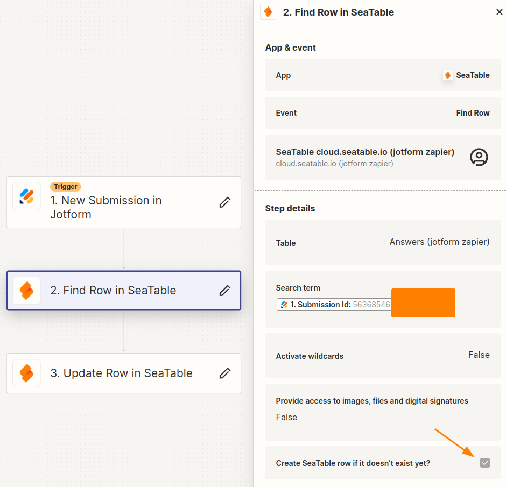The height and width of the screenshot is (487, 506).
Task: Click the panel title '2. Find Row in SeaTable'
Action: pos(339,12)
